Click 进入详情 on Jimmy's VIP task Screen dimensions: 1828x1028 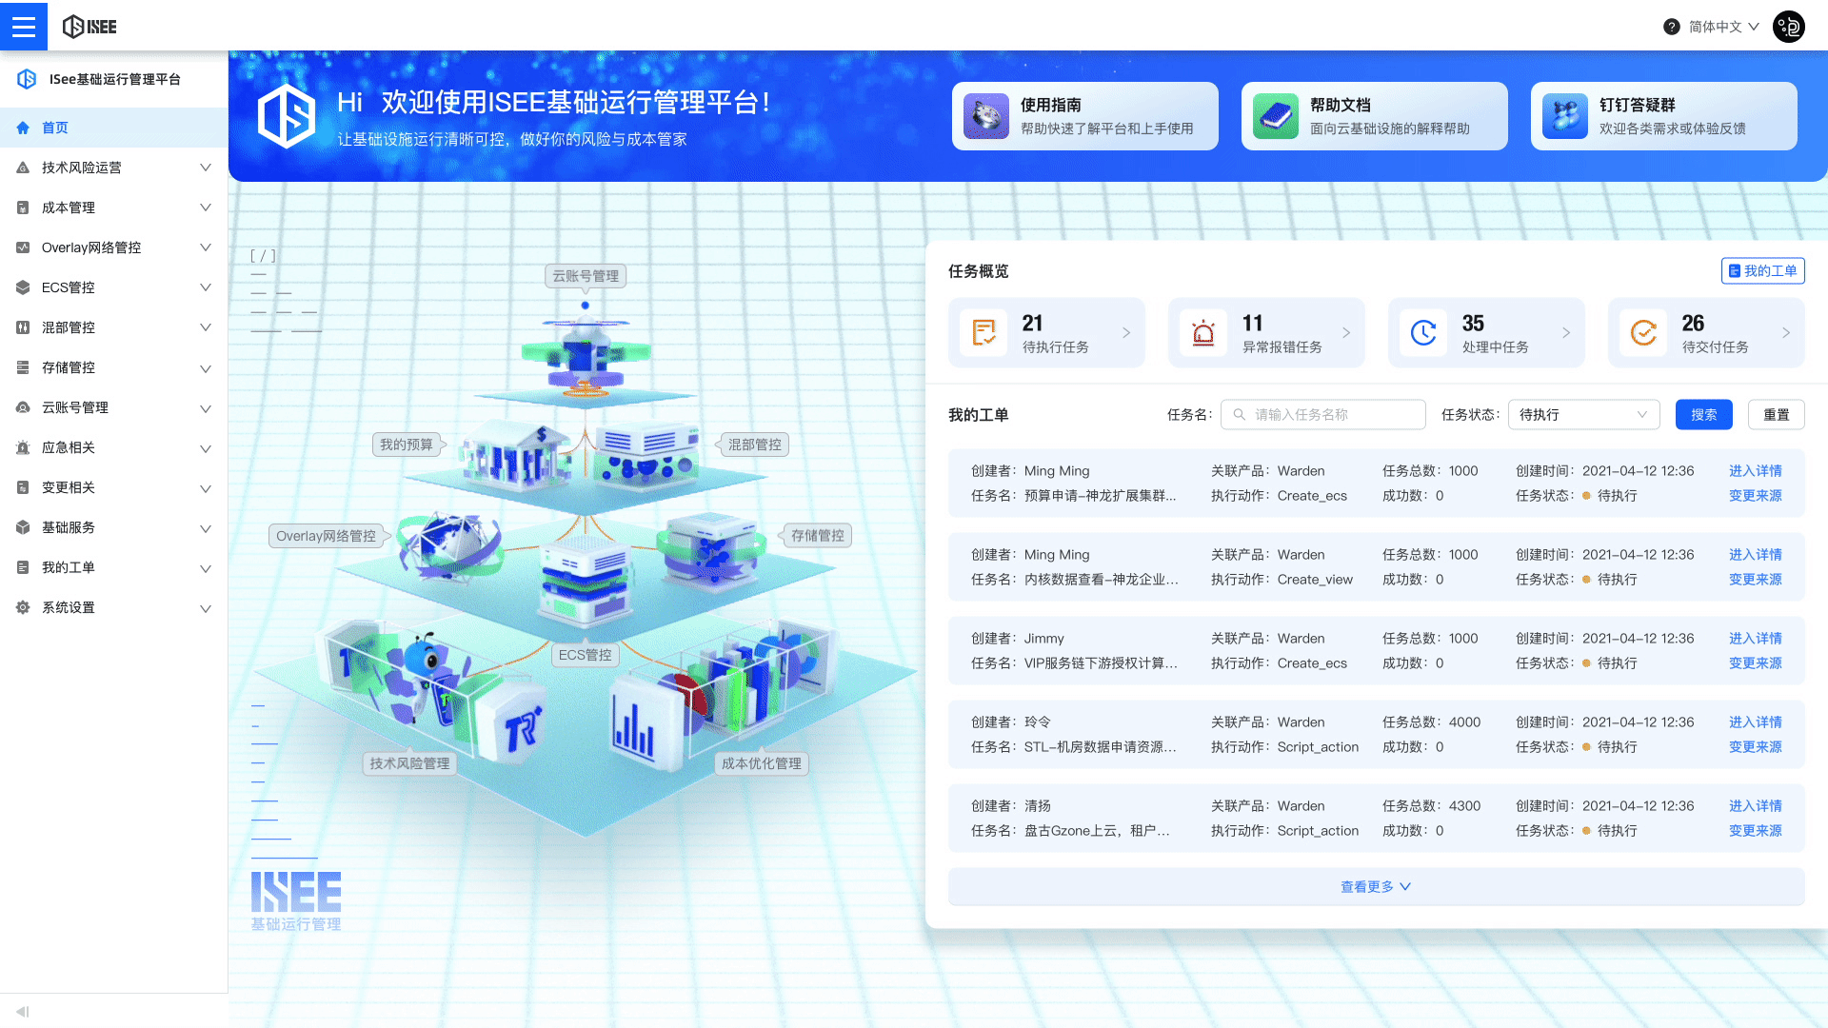(1755, 638)
